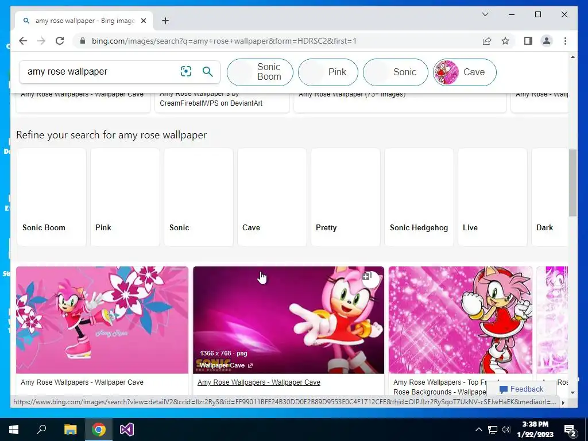Open the browser side panel icon

pyautogui.click(x=528, y=41)
